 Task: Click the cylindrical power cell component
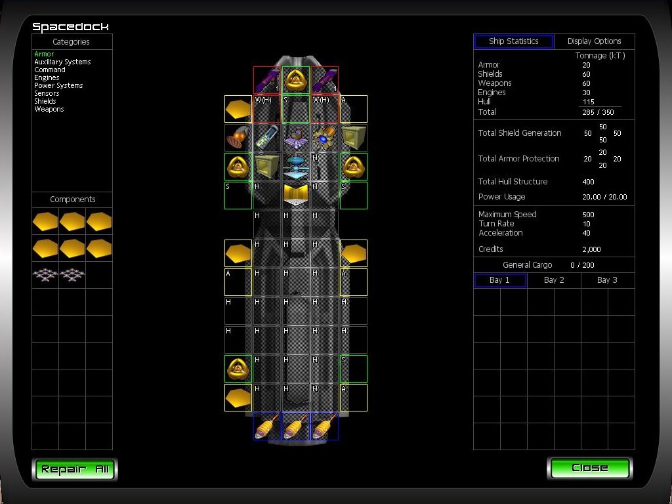click(x=267, y=138)
